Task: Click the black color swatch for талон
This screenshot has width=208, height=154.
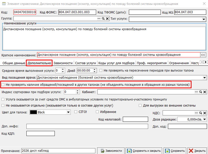Action: point(33,112)
